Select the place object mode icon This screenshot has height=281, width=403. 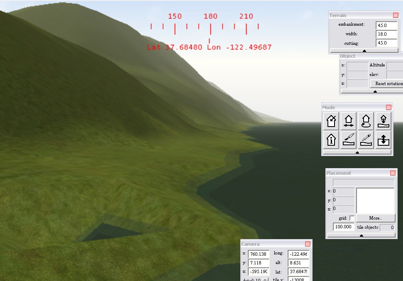click(331, 121)
